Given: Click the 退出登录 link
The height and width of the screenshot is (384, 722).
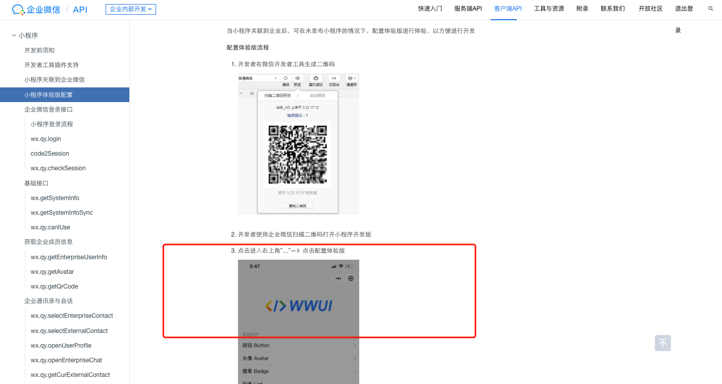Looking at the screenshot, I should (x=684, y=9).
